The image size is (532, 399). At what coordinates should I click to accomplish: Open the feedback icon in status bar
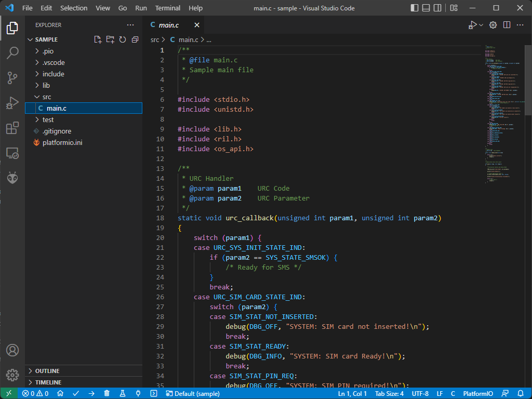pyautogui.click(x=505, y=394)
